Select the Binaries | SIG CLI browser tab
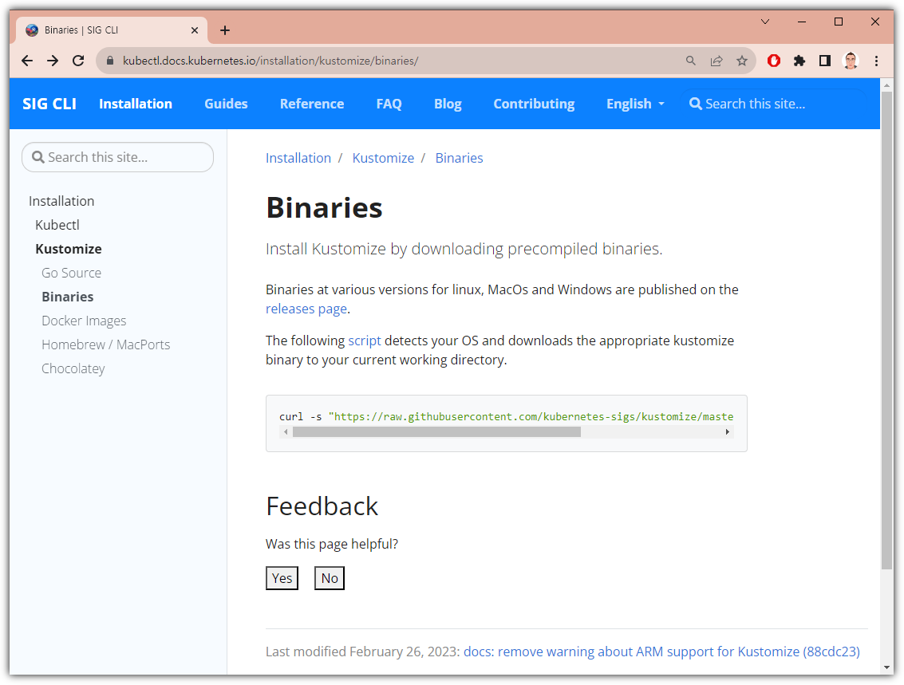 point(112,30)
